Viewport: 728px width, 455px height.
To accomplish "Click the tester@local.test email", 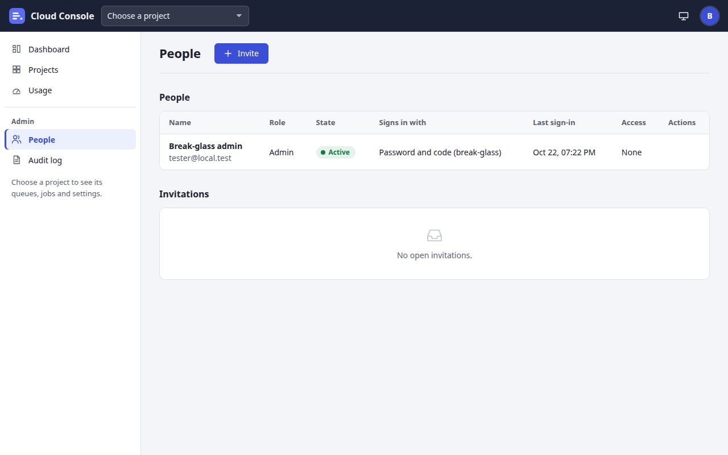I will pyautogui.click(x=200, y=158).
